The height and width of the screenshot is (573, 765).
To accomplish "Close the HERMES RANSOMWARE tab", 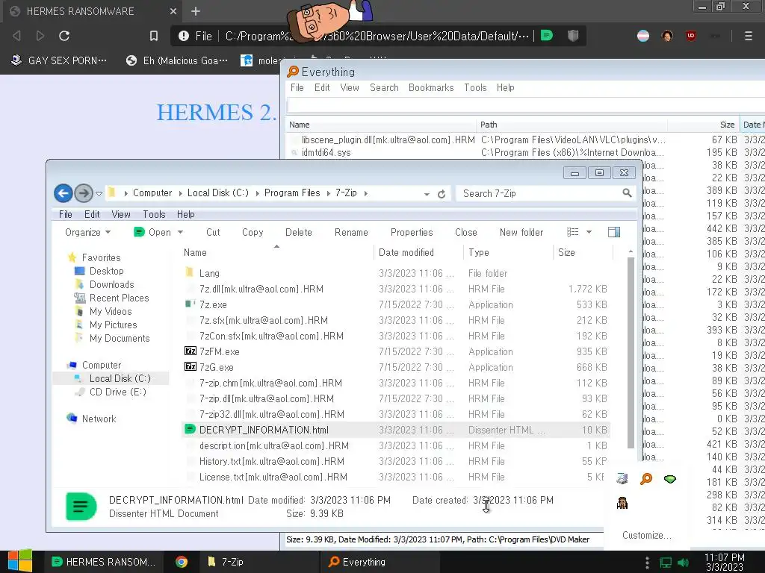I will [x=173, y=11].
